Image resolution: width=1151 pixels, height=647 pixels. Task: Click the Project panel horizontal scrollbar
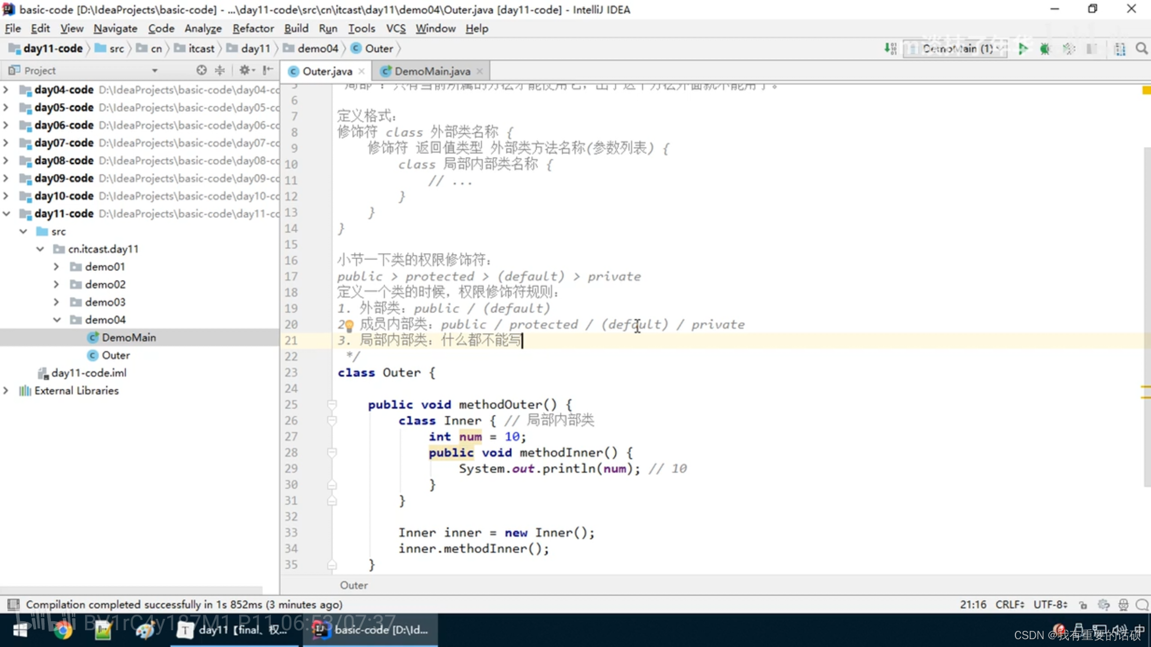(x=131, y=589)
